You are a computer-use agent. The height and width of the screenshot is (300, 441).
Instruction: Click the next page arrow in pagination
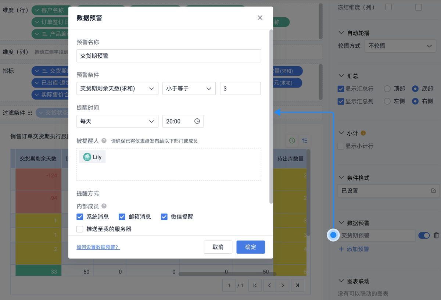point(283,285)
